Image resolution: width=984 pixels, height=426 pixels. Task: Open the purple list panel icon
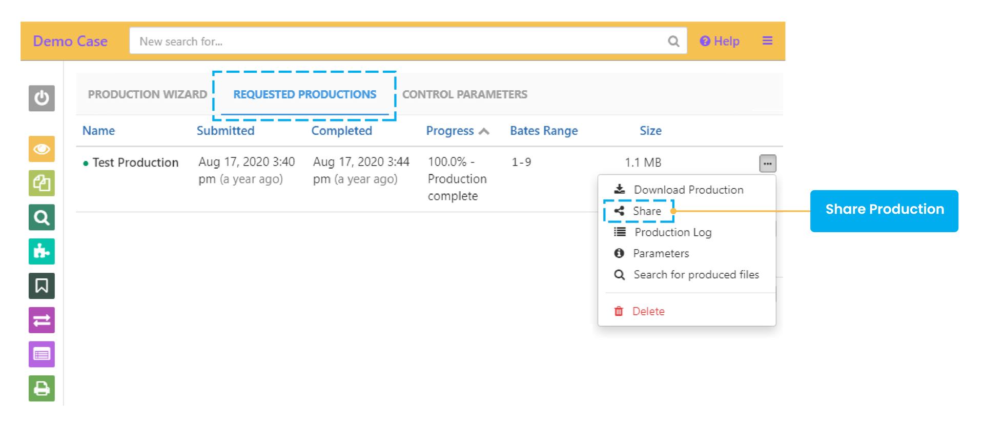pyautogui.click(x=42, y=354)
